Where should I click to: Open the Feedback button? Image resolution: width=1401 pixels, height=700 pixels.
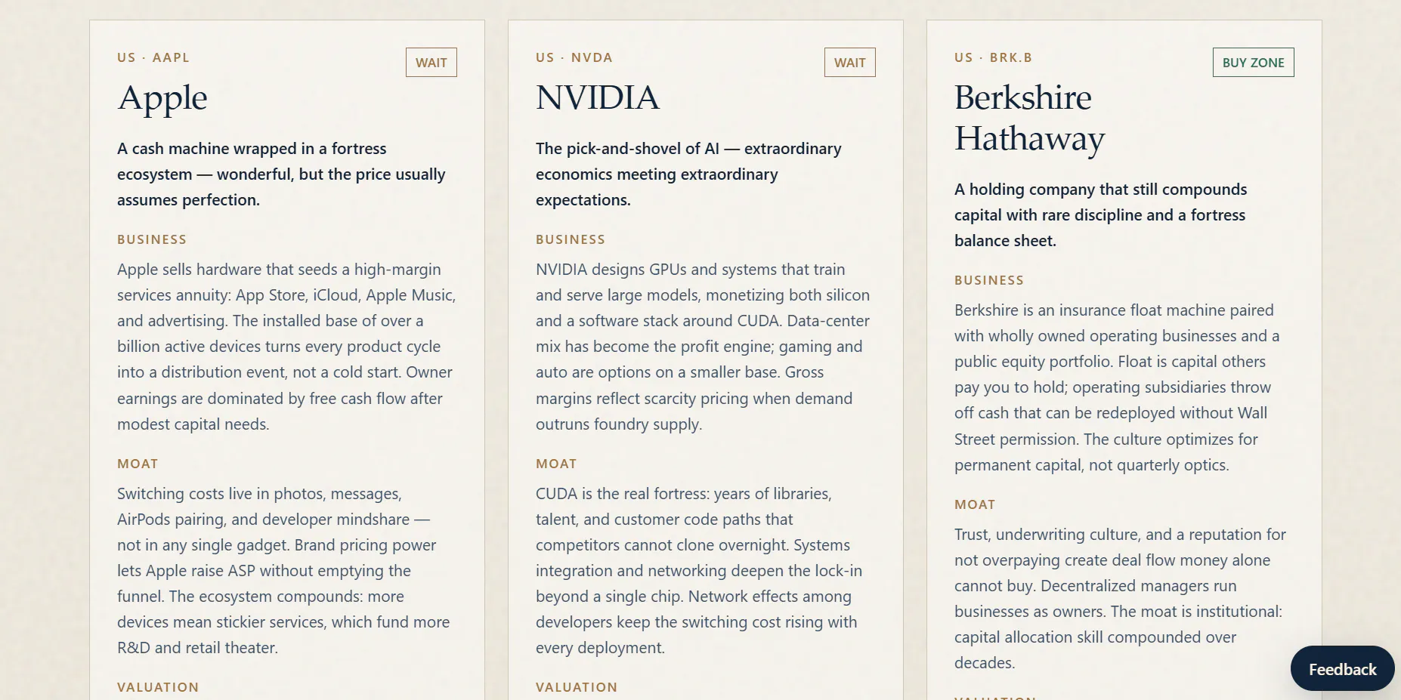[x=1342, y=669]
